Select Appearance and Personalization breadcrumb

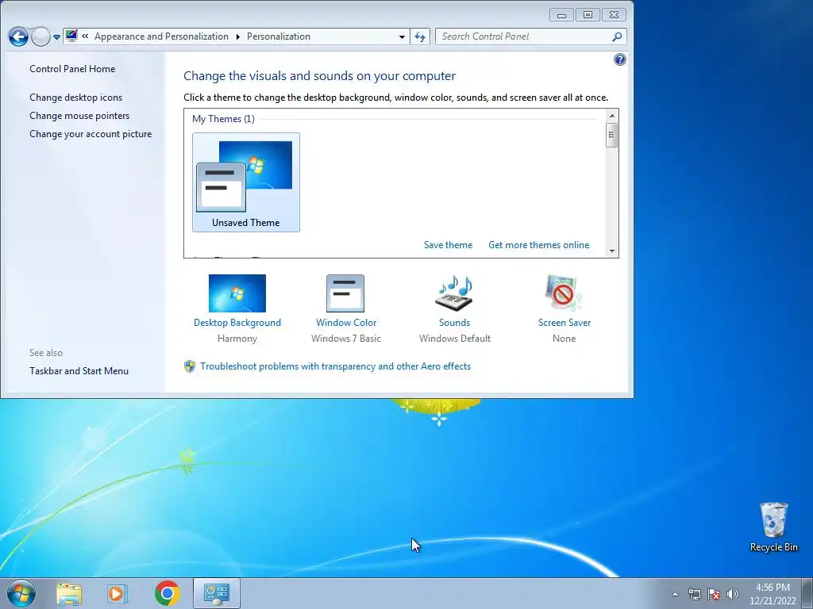pos(161,36)
